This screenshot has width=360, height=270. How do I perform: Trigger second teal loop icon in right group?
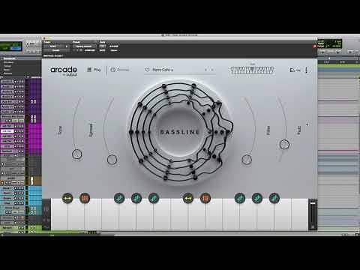coord(257,199)
